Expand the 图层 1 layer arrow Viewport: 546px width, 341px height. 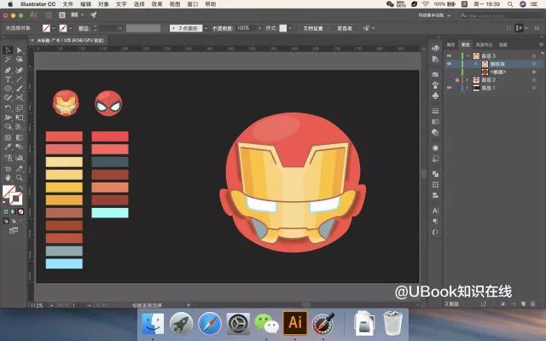click(468, 88)
